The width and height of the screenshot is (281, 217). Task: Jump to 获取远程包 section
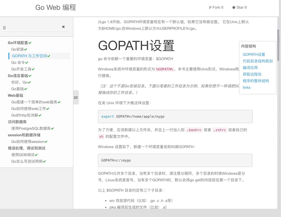[x=252, y=74]
